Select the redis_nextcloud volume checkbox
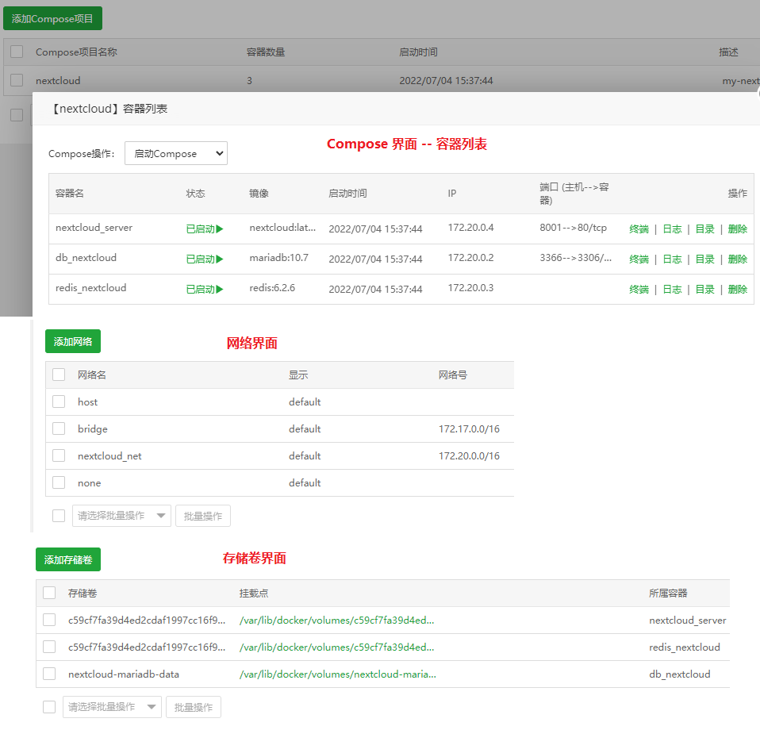The height and width of the screenshot is (730, 760). point(49,647)
